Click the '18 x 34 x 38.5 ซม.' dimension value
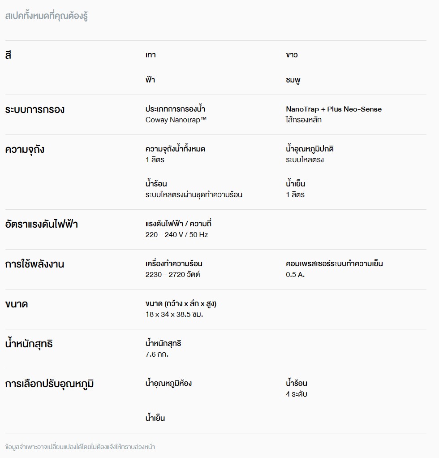 (x=174, y=315)
